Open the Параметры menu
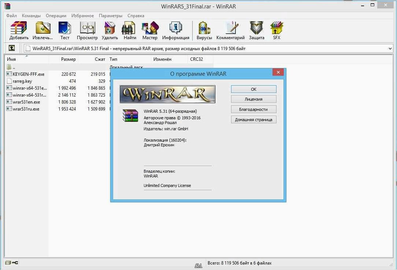 pos(111,16)
